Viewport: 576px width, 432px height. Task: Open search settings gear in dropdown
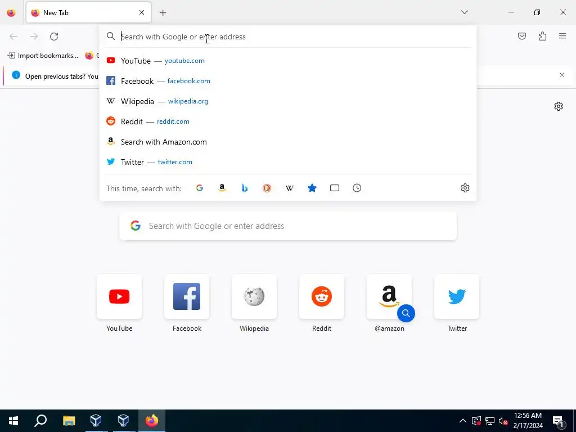(x=465, y=188)
